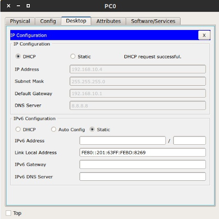Select the IPv6 Static radio button
The width and height of the screenshot is (219, 219).
(92, 129)
